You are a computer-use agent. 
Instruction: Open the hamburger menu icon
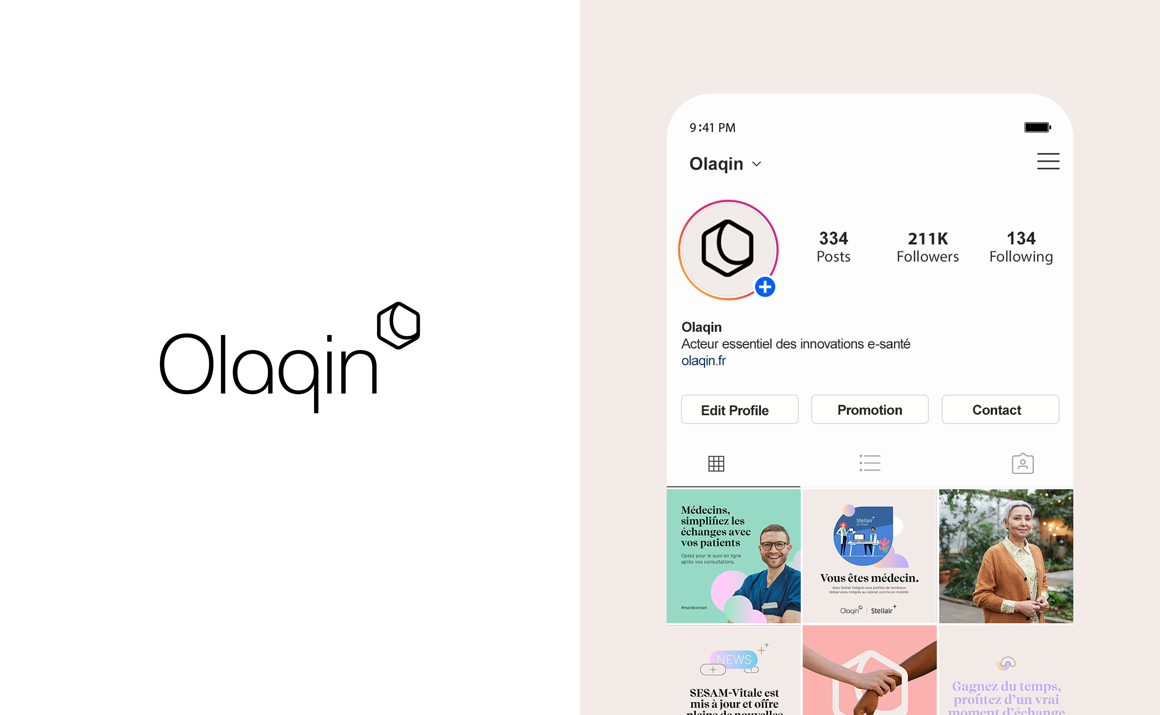point(1048,161)
